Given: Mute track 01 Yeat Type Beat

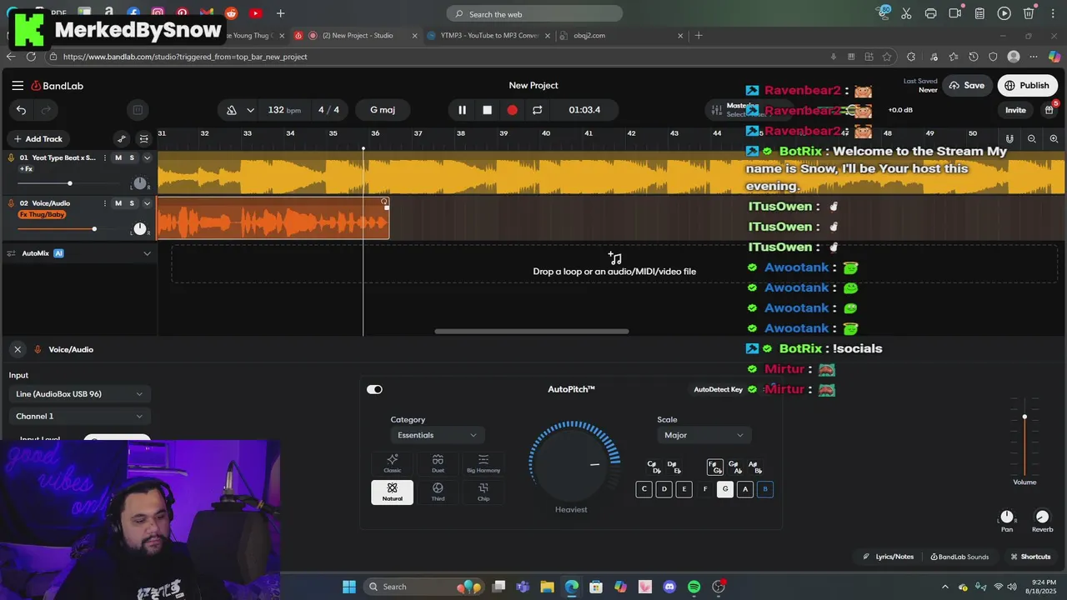Looking at the screenshot, I should pyautogui.click(x=118, y=157).
